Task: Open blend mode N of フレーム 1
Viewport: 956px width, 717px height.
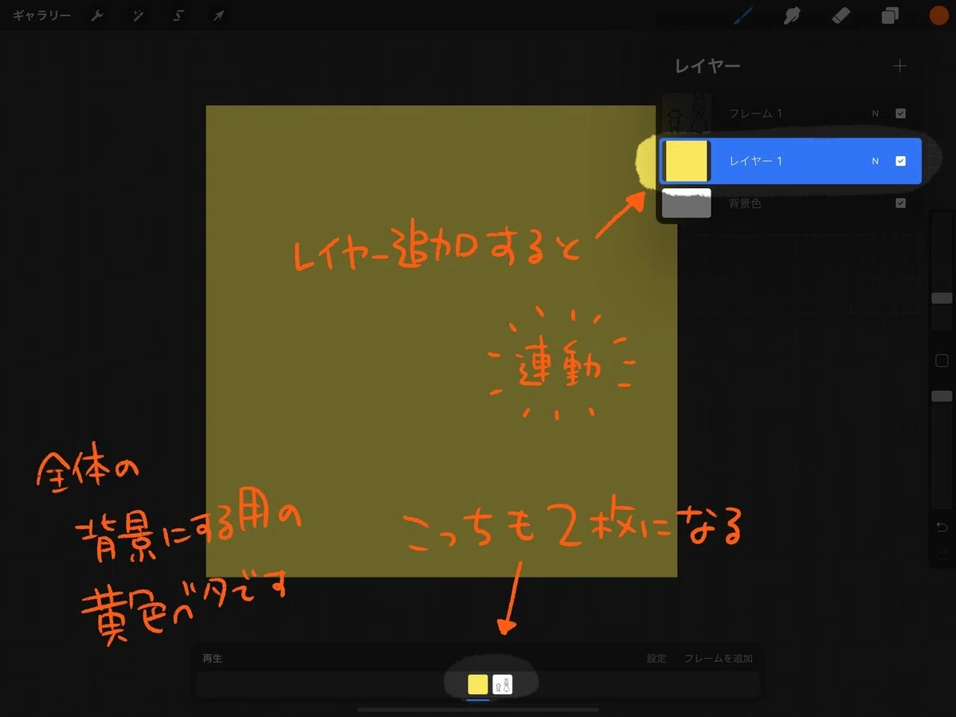Action: [876, 114]
